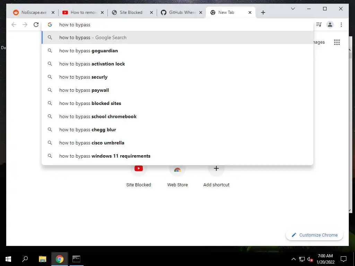Click the Customize Chrome button
Image resolution: width=355 pixels, height=266 pixels.
coord(314,235)
